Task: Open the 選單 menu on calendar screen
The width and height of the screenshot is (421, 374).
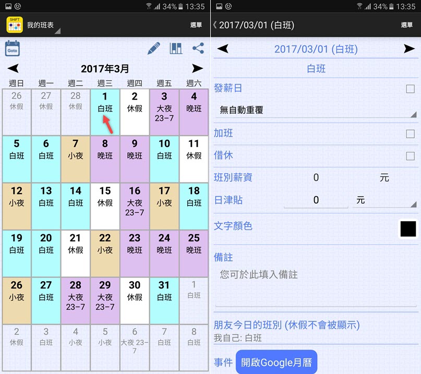Action: coord(196,25)
